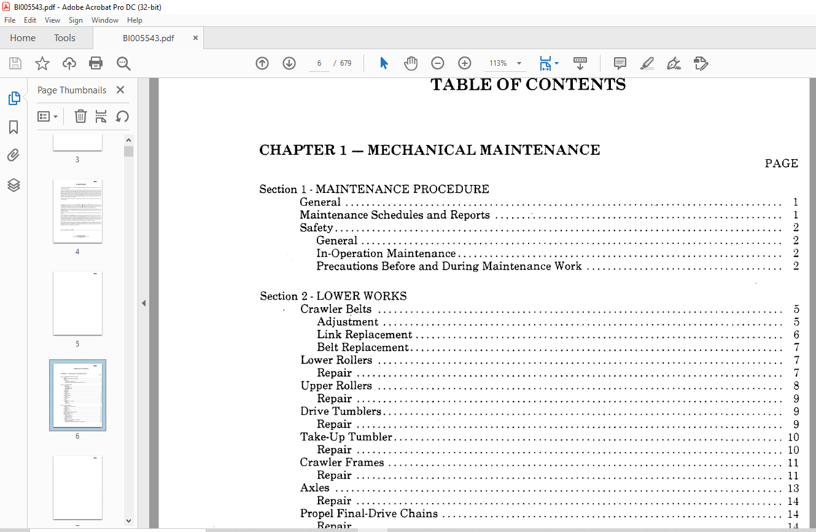Open the Layers sidebar panel
Screen dimensions: 816x532
pyautogui.click(x=14, y=185)
